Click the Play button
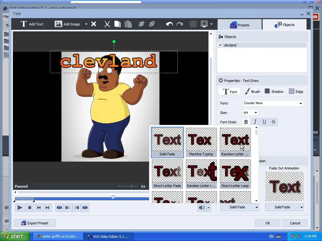322x241 pixels. (20, 208)
